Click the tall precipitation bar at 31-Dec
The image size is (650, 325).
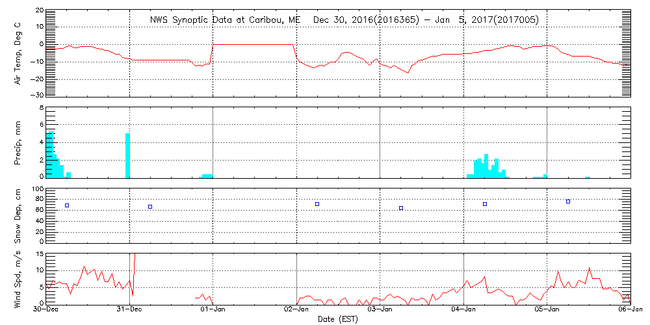[x=127, y=155]
